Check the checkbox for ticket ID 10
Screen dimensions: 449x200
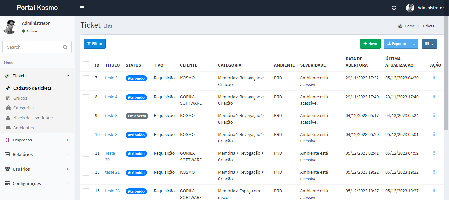pos(86,135)
